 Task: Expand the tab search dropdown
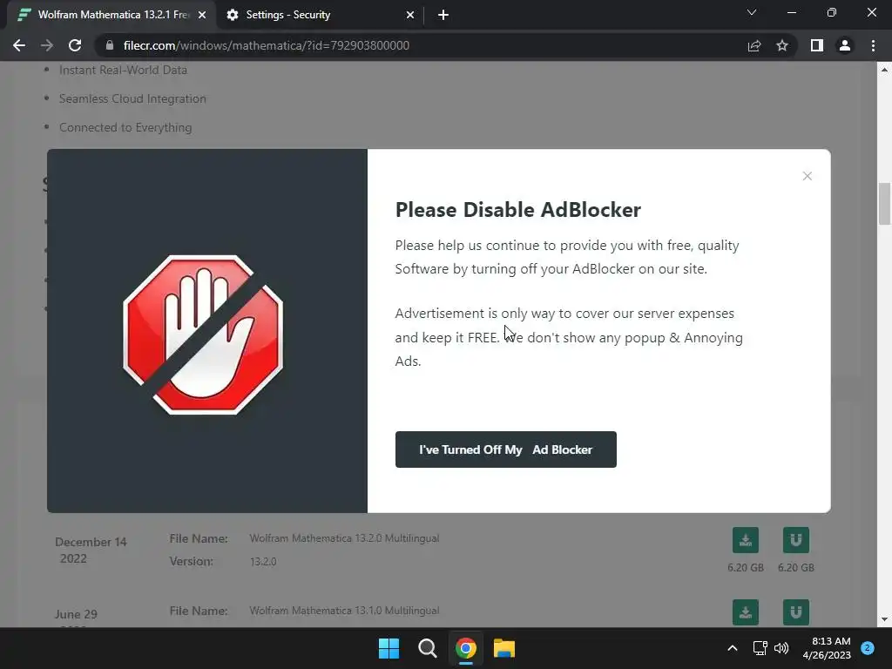(x=752, y=12)
